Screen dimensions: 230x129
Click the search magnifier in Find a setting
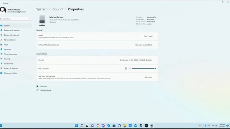(x=29, y=19)
